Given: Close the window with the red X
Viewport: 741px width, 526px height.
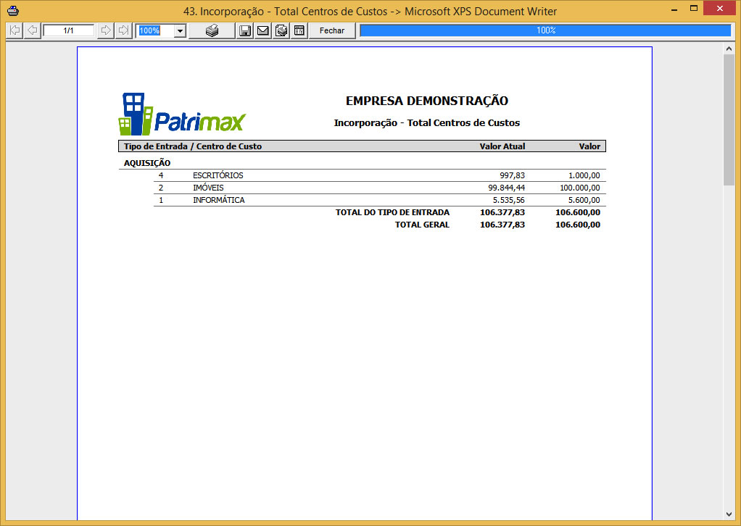Looking at the screenshot, I should (x=720, y=8).
